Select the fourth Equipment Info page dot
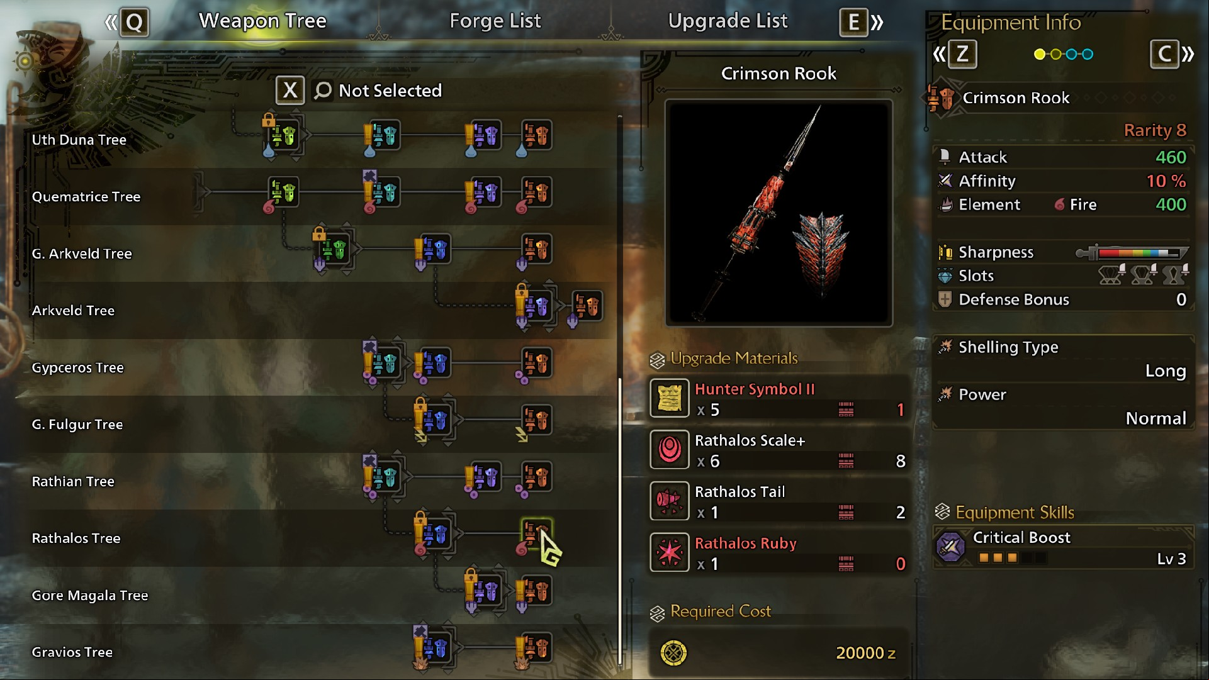The height and width of the screenshot is (680, 1209). (x=1088, y=55)
